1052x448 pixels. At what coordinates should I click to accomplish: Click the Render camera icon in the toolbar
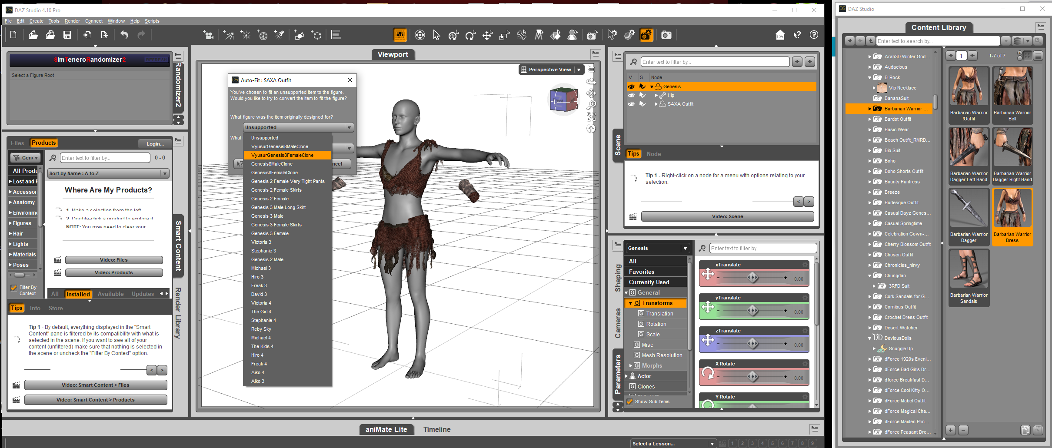click(666, 35)
